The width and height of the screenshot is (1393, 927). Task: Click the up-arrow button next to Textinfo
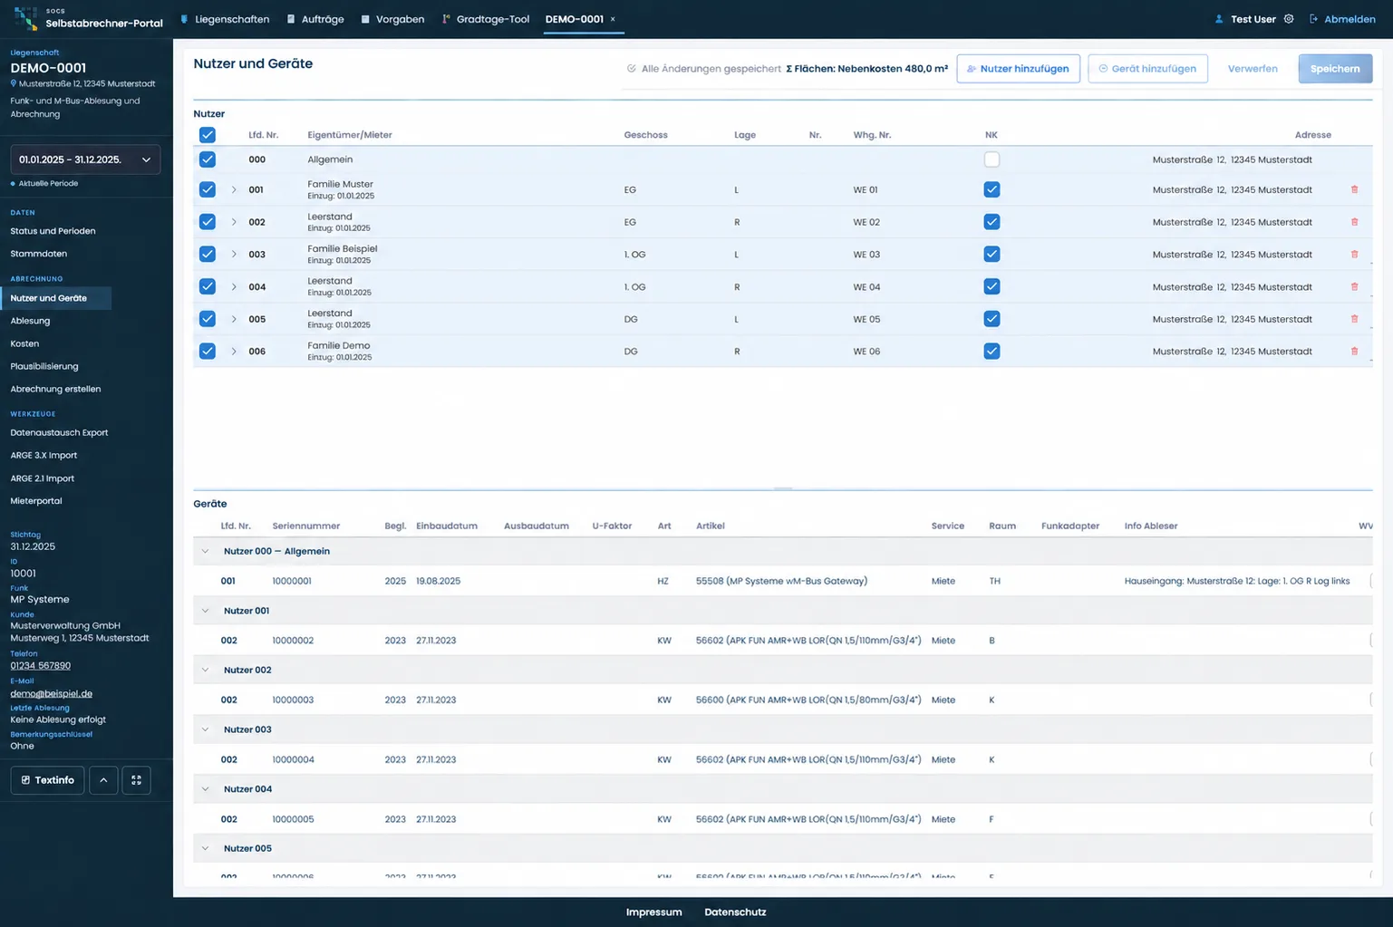(103, 780)
